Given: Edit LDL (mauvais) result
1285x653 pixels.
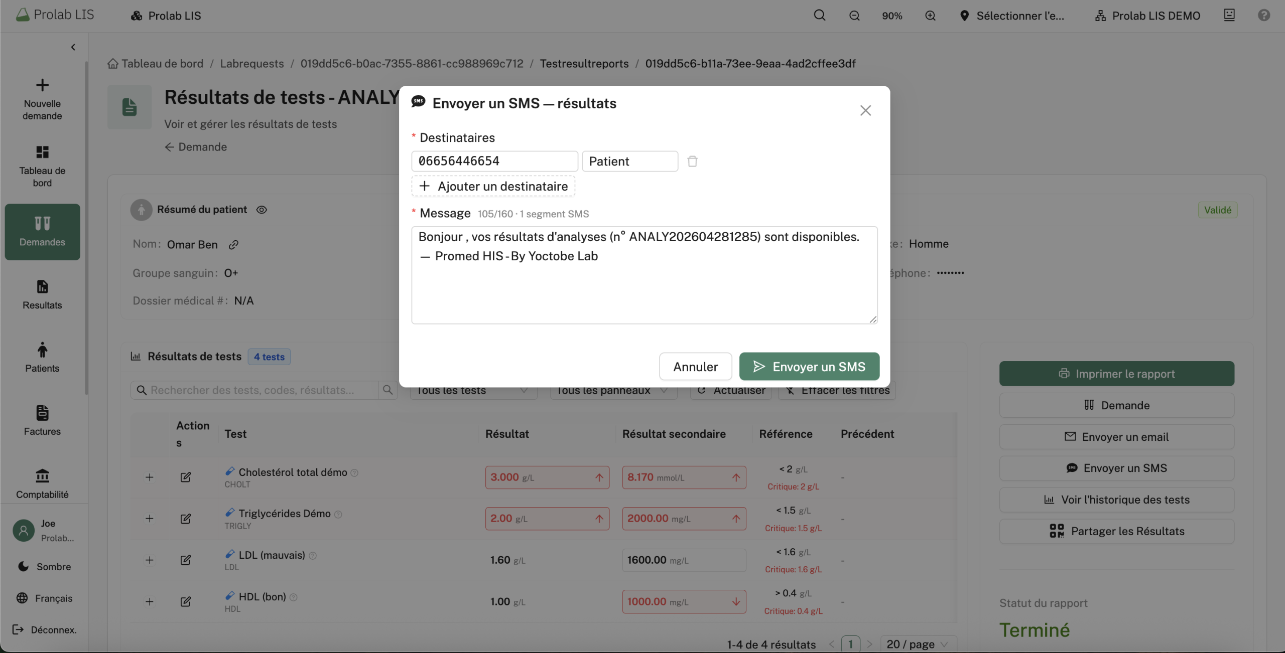Looking at the screenshot, I should point(186,560).
